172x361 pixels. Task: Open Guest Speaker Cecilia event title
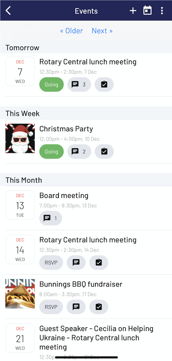coord(97,338)
